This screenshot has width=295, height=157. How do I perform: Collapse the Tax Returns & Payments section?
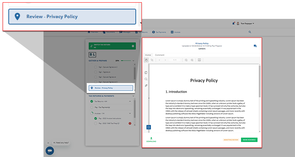click(x=133, y=96)
